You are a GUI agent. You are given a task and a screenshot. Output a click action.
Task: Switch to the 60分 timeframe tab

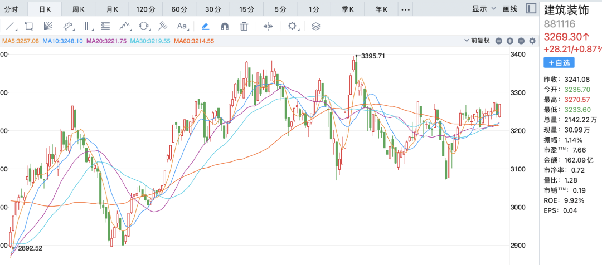click(x=179, y=9)
